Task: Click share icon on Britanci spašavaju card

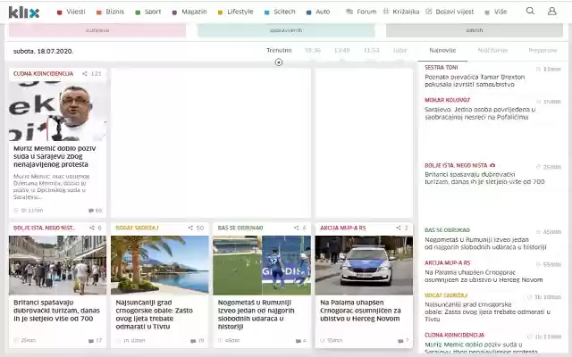Action: [x=92, y=228]
